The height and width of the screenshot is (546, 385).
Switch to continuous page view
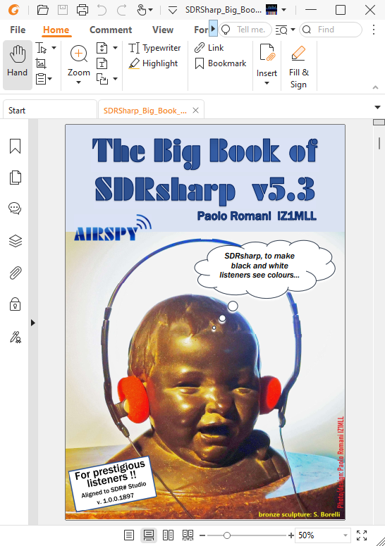pos(149,535)
